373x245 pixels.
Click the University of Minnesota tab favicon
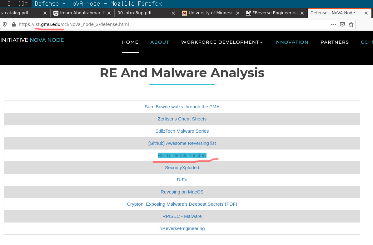pos(184,13)
